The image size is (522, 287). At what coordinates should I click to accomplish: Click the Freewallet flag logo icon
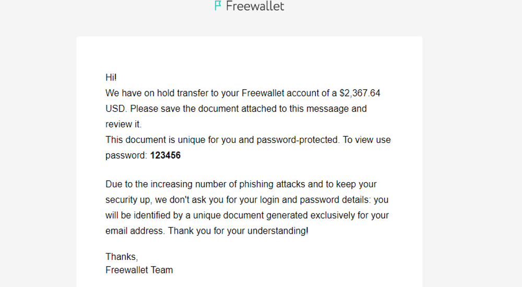(x=218, y=6)
